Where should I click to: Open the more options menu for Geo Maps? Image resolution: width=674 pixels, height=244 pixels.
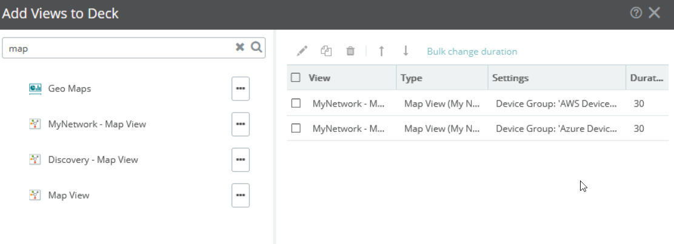[240, 88]
